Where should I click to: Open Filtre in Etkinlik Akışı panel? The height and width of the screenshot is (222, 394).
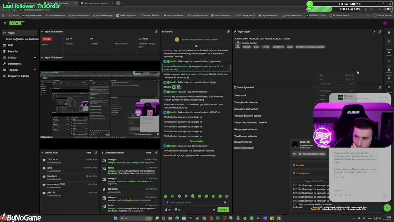pos(88,153)
